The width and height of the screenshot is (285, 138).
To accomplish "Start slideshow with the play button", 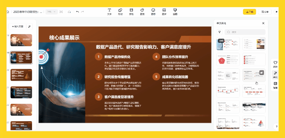I will (277, 12).
